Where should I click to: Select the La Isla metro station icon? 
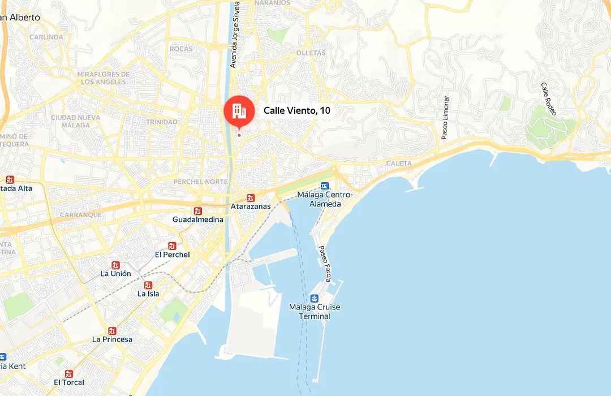coord(148,285)
